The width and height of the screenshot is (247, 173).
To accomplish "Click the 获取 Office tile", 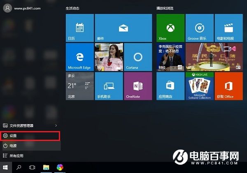I will click(229, 86).
